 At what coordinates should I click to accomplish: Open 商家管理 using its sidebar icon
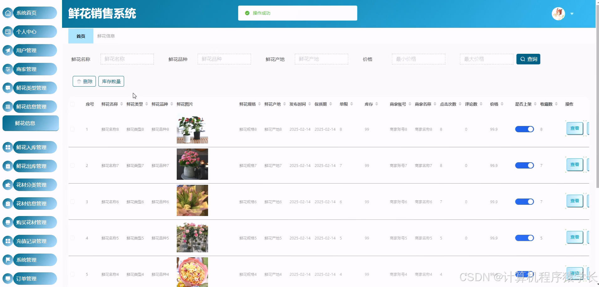(8, 69)
